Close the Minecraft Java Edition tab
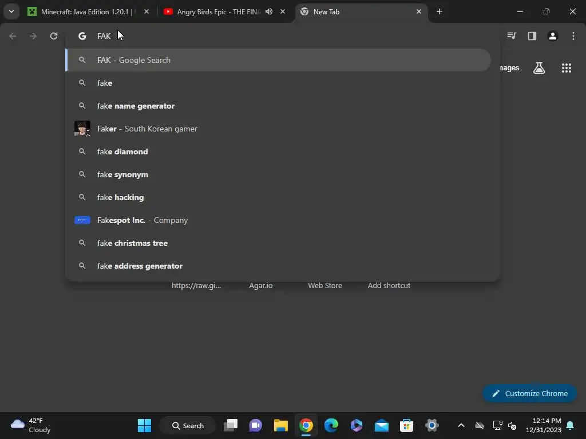The width and height of the screenshot is (586, 439). (x=146, y=11)
